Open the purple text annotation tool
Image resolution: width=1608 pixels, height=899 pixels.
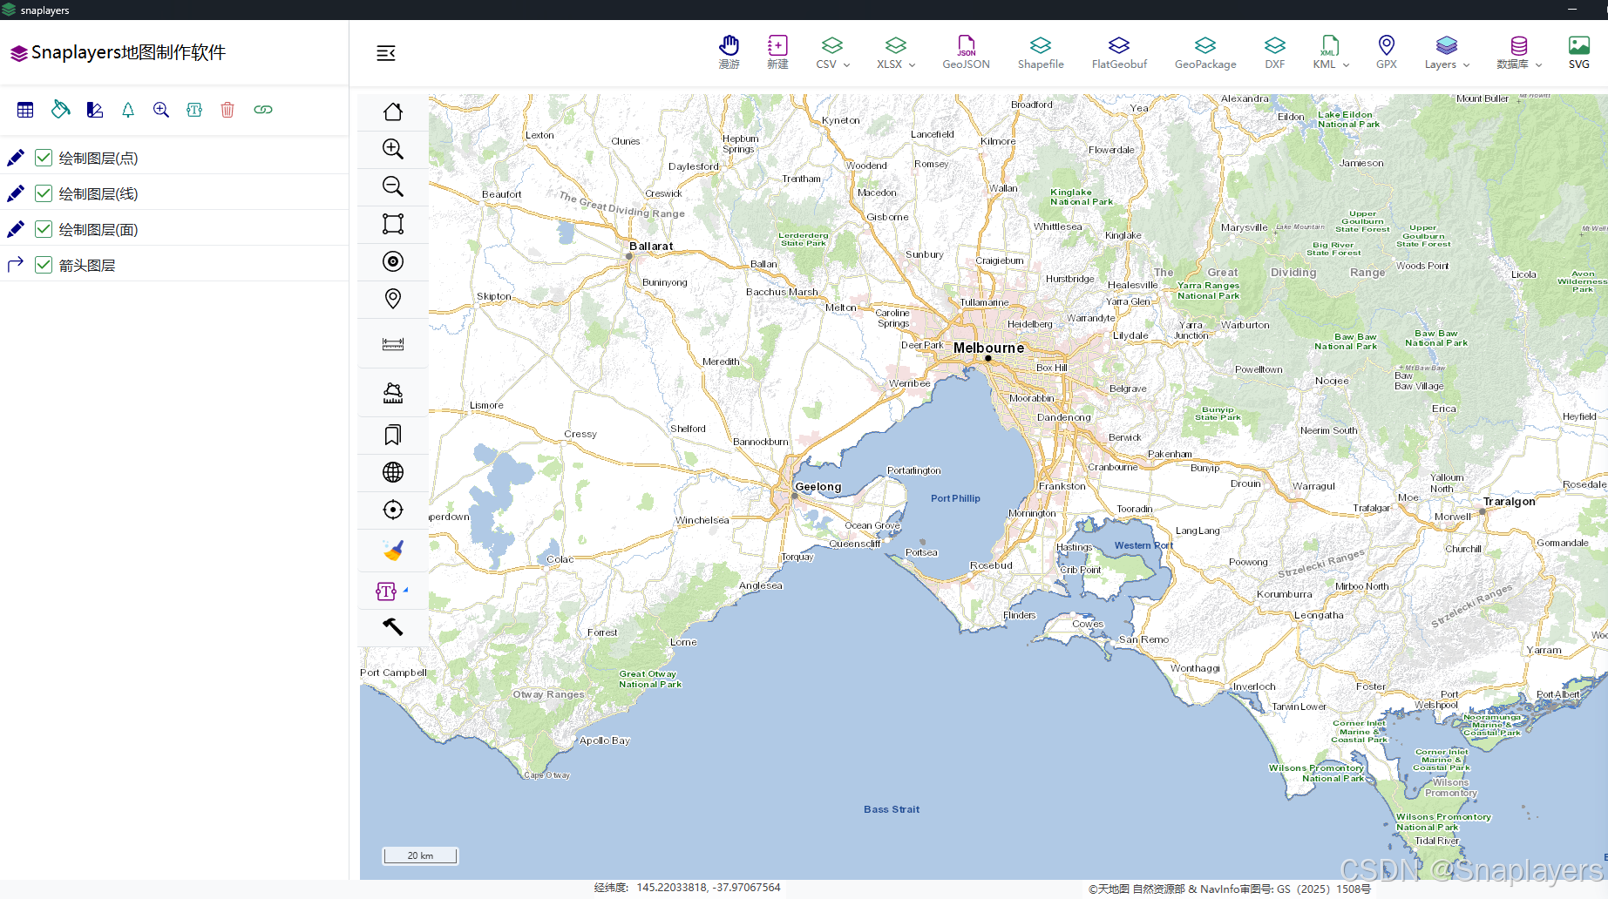[386, 591]
